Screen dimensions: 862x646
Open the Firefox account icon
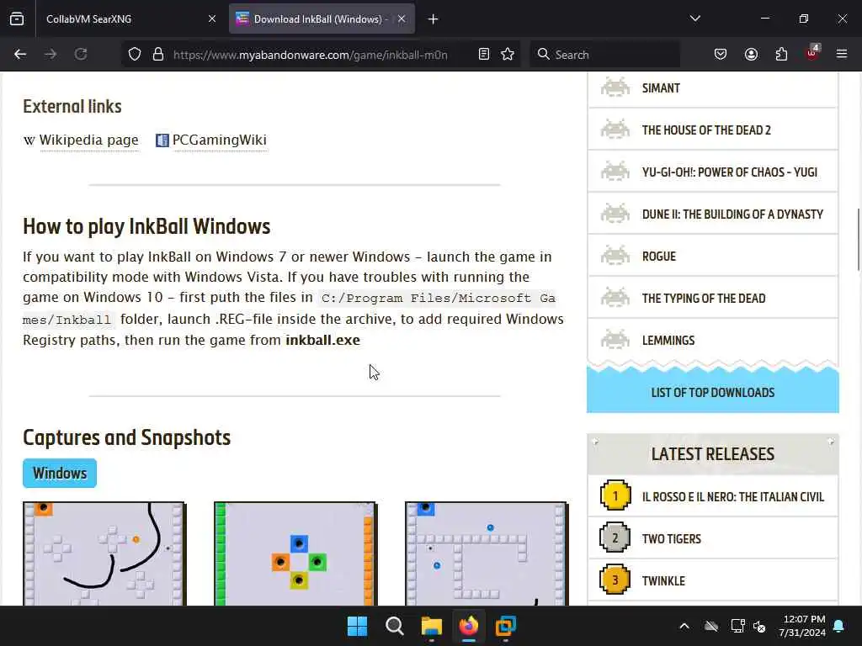tap(751, 54)
